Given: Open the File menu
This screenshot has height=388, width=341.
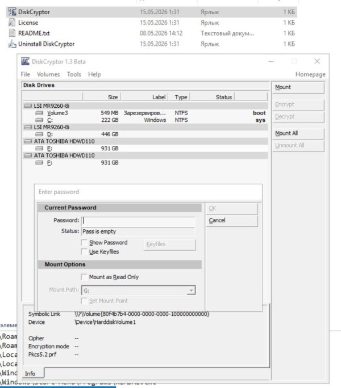Looking at the screenshot, I should tap(26, 74).
